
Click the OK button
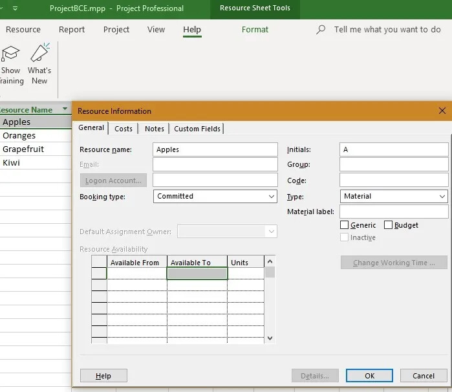pyautogui.click(x=369, y=376)
